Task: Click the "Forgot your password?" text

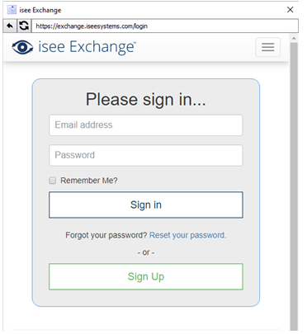Action: (106, 236)
